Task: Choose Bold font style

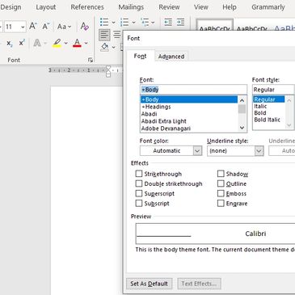Action: 268,113
